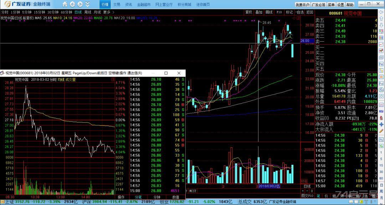Click the sidebar F12 trade icon

click(x=381, y=83)
